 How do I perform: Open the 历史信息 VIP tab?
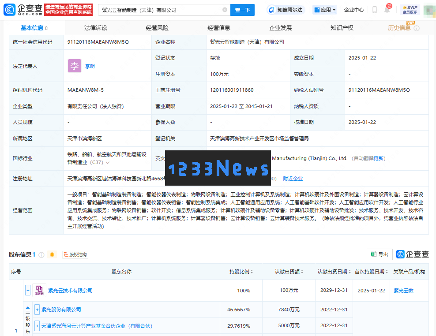[399, 28]
